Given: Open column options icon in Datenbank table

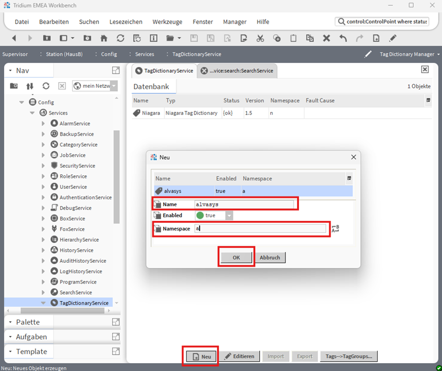Looking at the screenshot, I should [428, 100].
